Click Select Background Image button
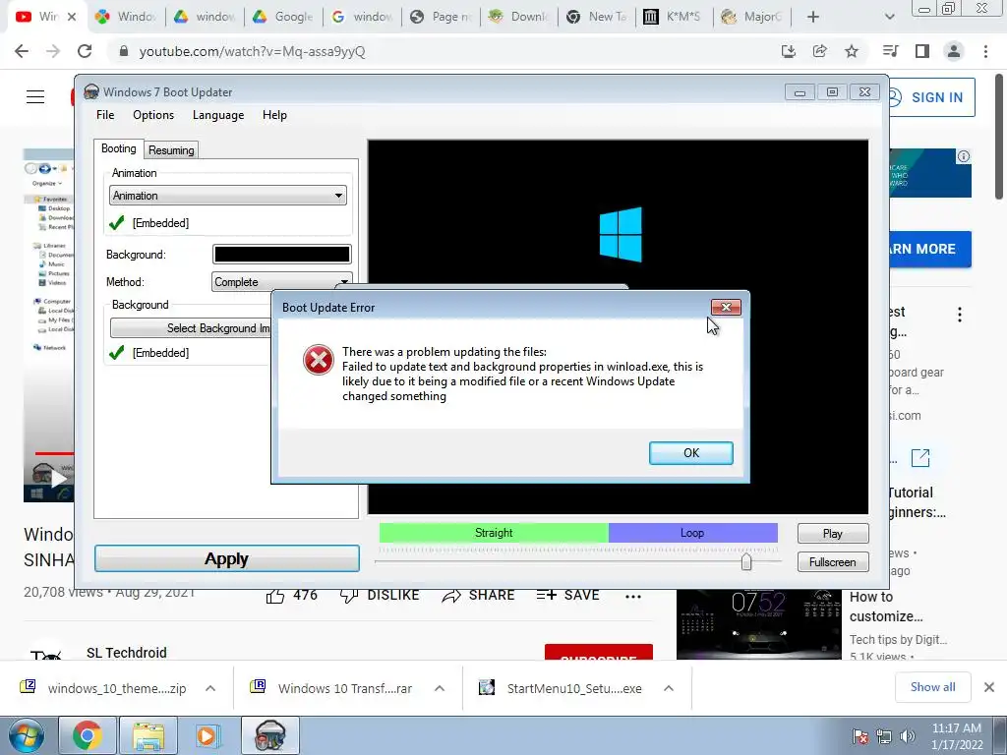The height and width of the screenshot is (755, 1007). tap(192, 328)
